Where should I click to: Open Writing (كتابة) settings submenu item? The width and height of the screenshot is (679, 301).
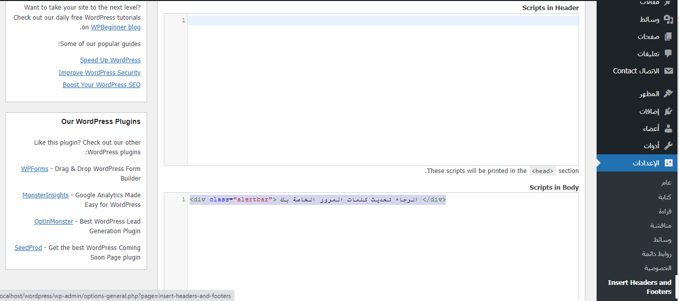[x=664, y=197]
